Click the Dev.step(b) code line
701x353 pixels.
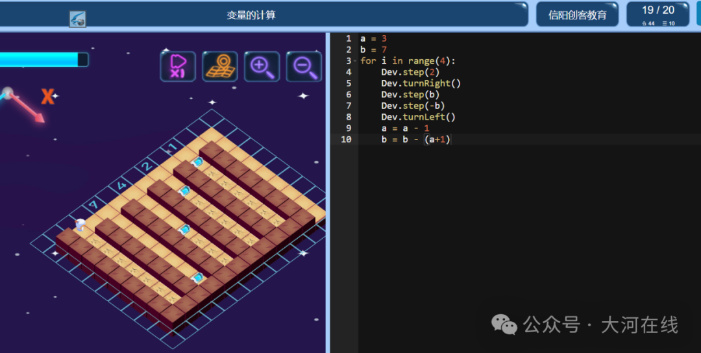(410, 94)
